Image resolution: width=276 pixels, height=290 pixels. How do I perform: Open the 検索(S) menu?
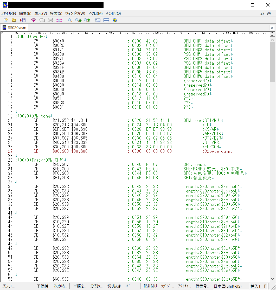(x=56, y=13)
